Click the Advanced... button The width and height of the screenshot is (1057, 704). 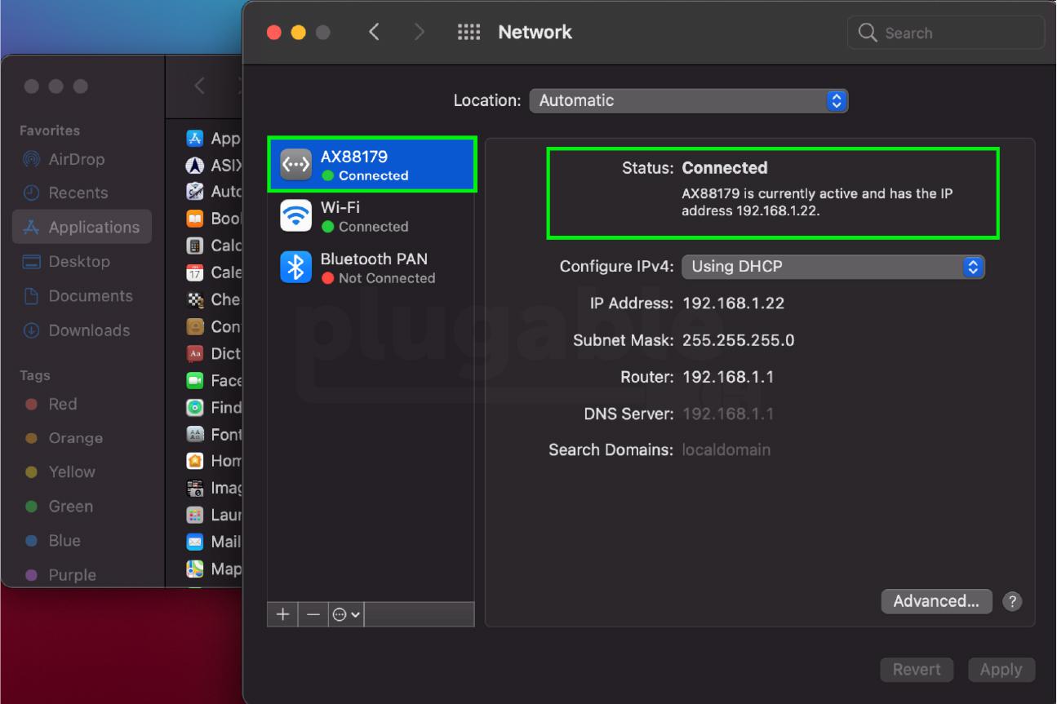(x=935, y=602)
